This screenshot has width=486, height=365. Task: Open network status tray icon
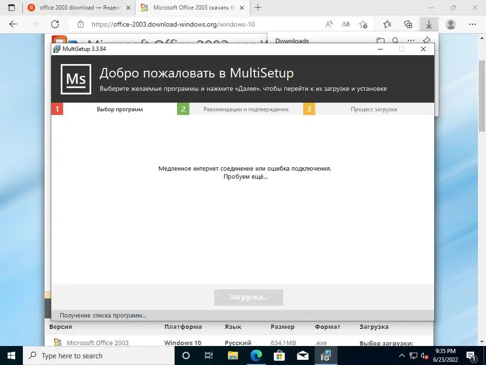coord(413,355)
